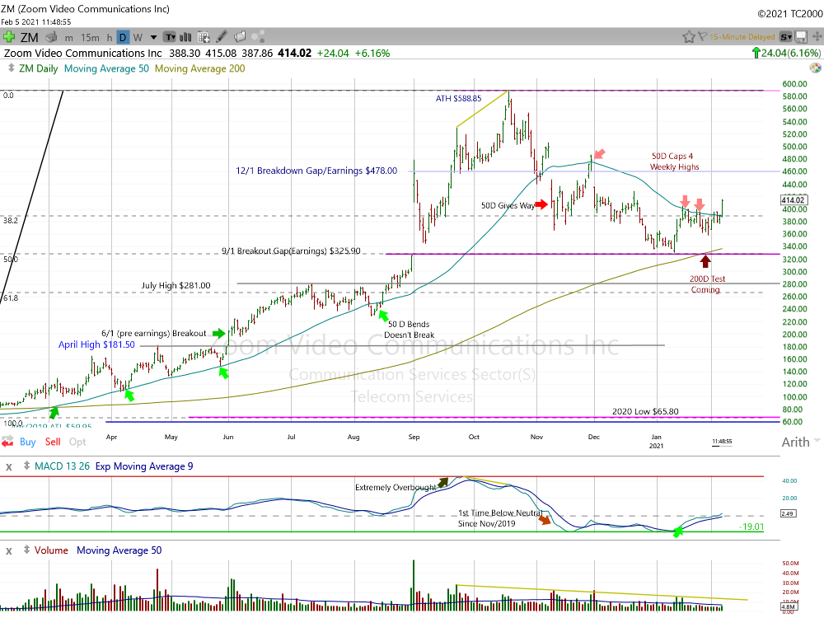The image size is (824, 618).
Task: Click the 'ATH $588.85' annotation
Action: [x=458, y=98]
